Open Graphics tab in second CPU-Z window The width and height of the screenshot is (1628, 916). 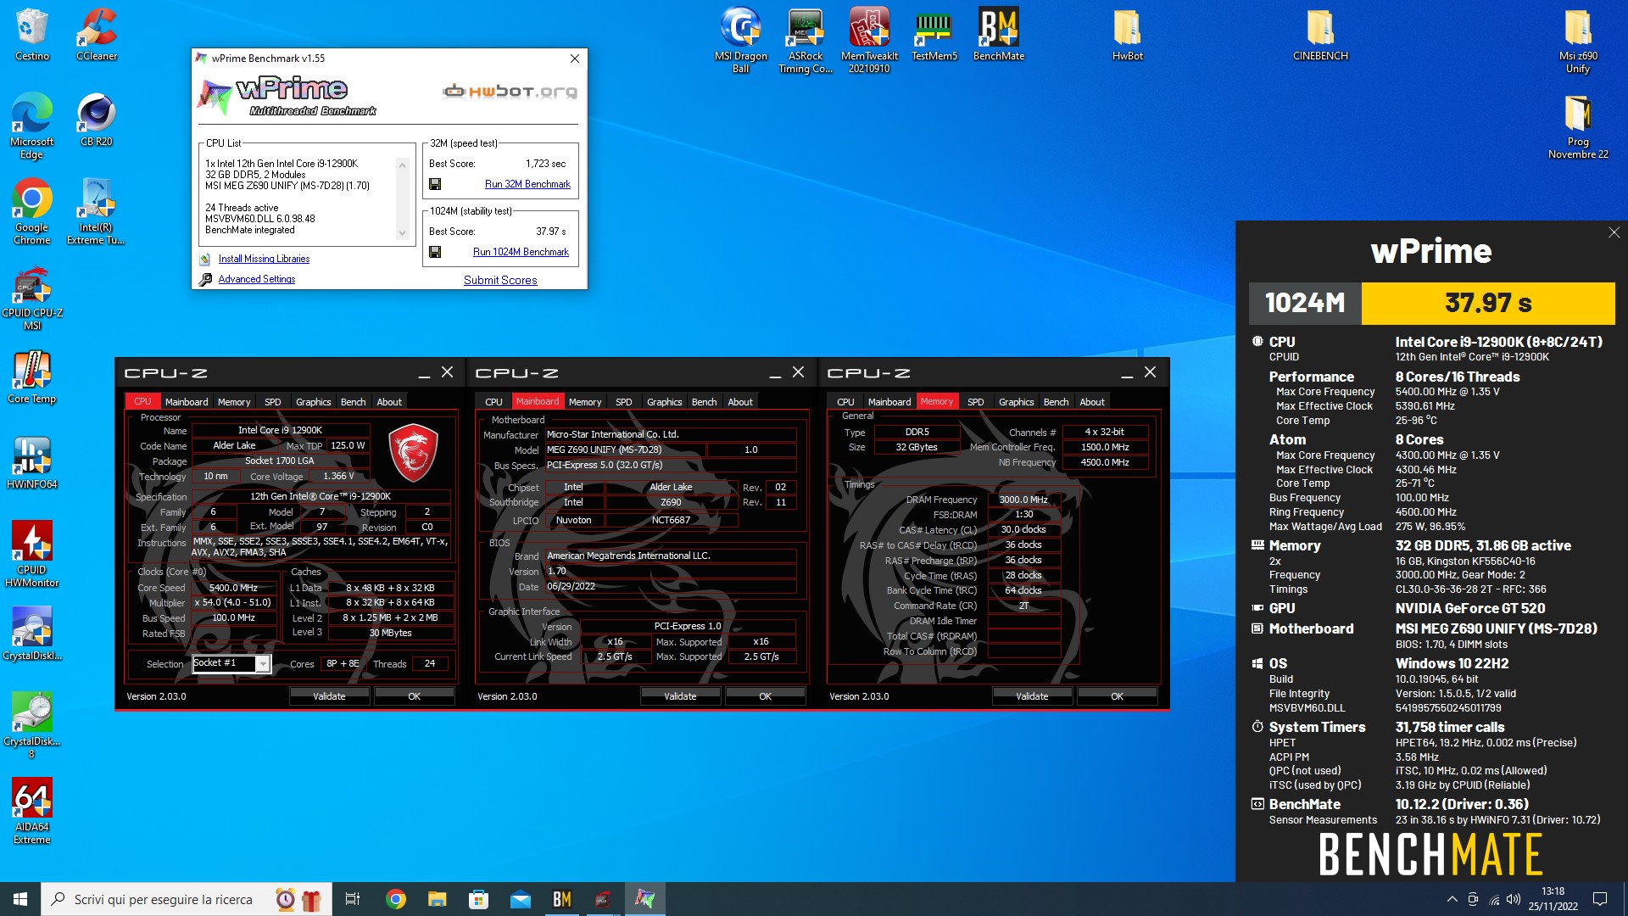[x=665, y=402]
